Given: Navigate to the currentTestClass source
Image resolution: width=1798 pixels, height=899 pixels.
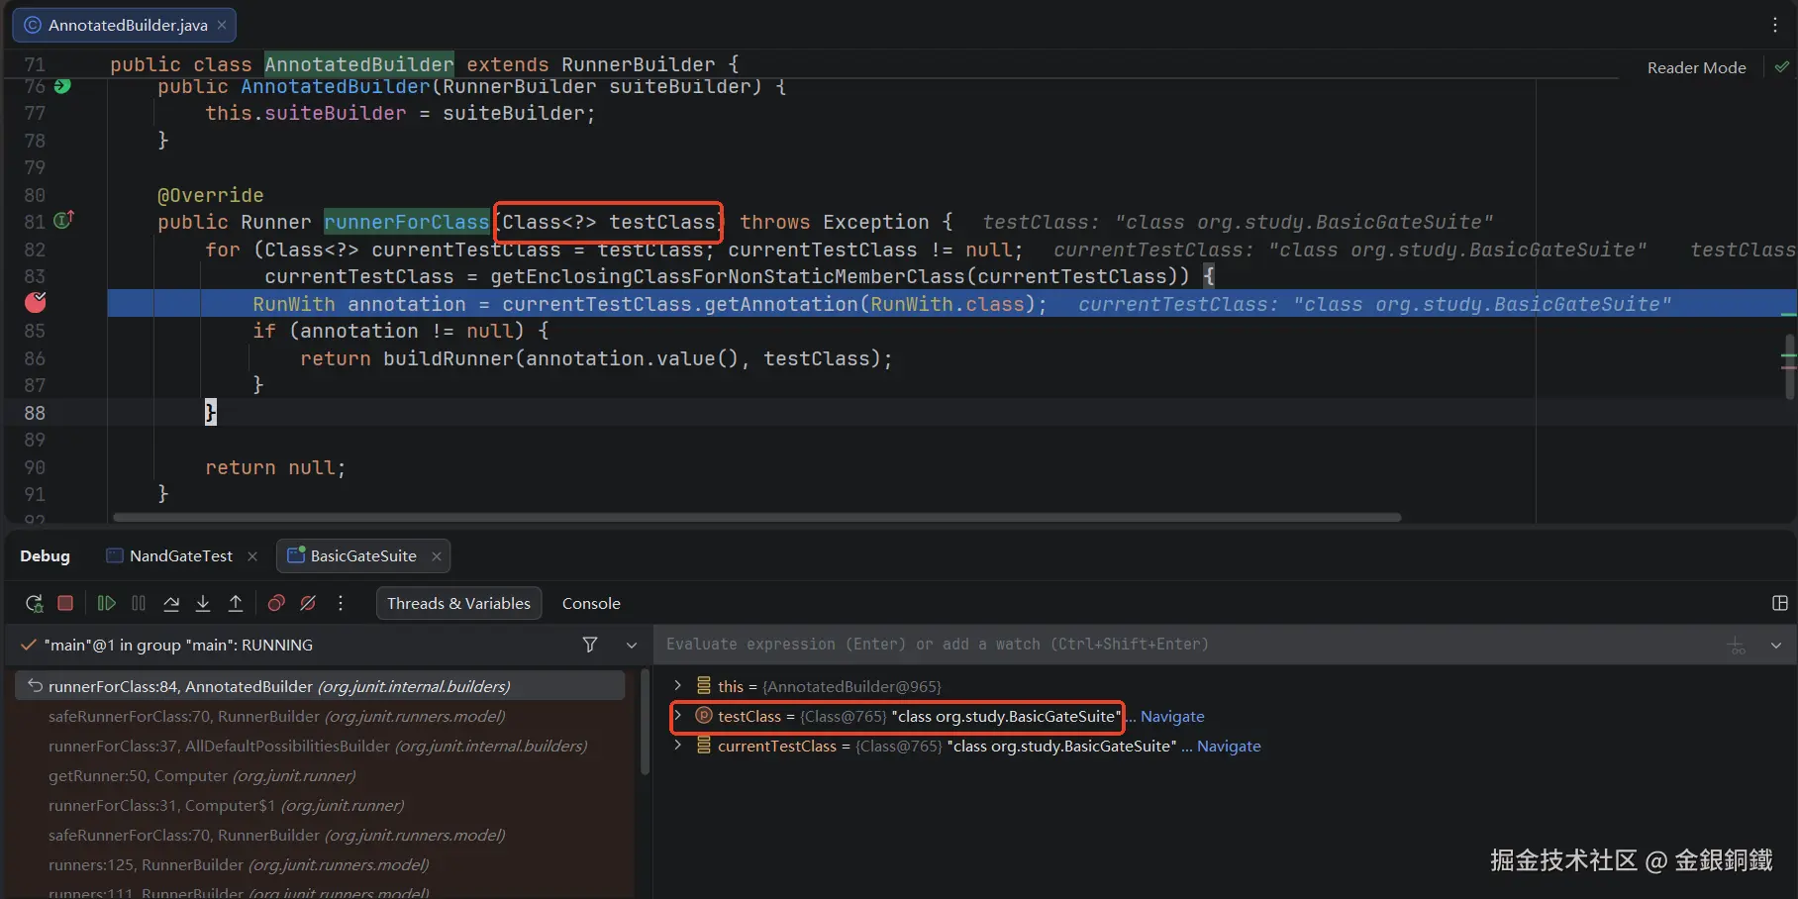Looking at the screenshot, I should click(1229, 746).
